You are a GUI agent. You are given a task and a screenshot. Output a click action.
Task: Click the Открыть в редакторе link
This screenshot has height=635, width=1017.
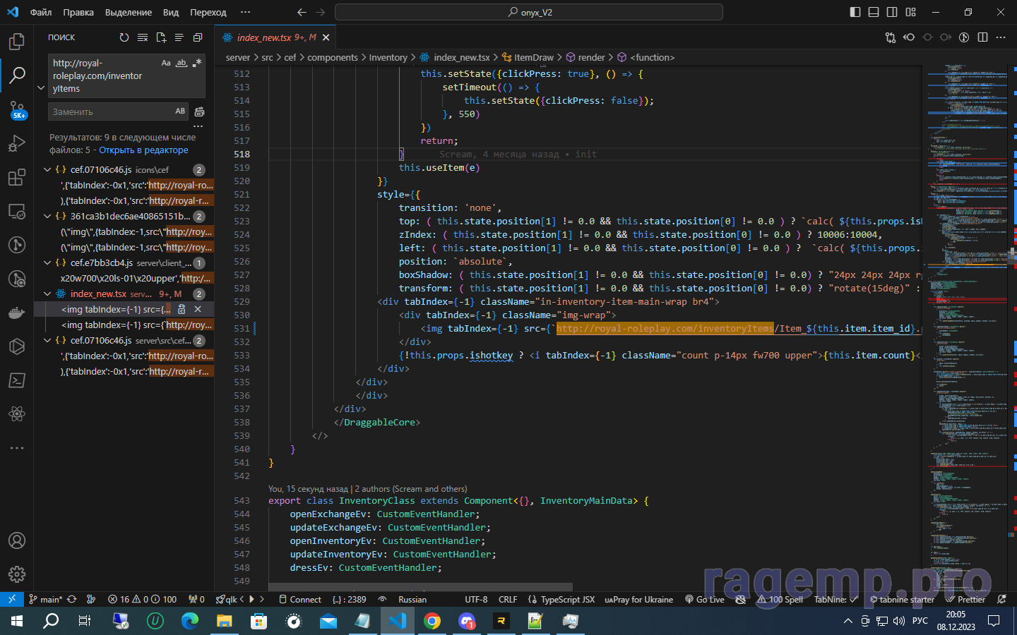(143, 150)
